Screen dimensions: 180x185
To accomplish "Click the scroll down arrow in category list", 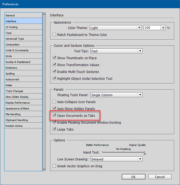I will point(44,169).
